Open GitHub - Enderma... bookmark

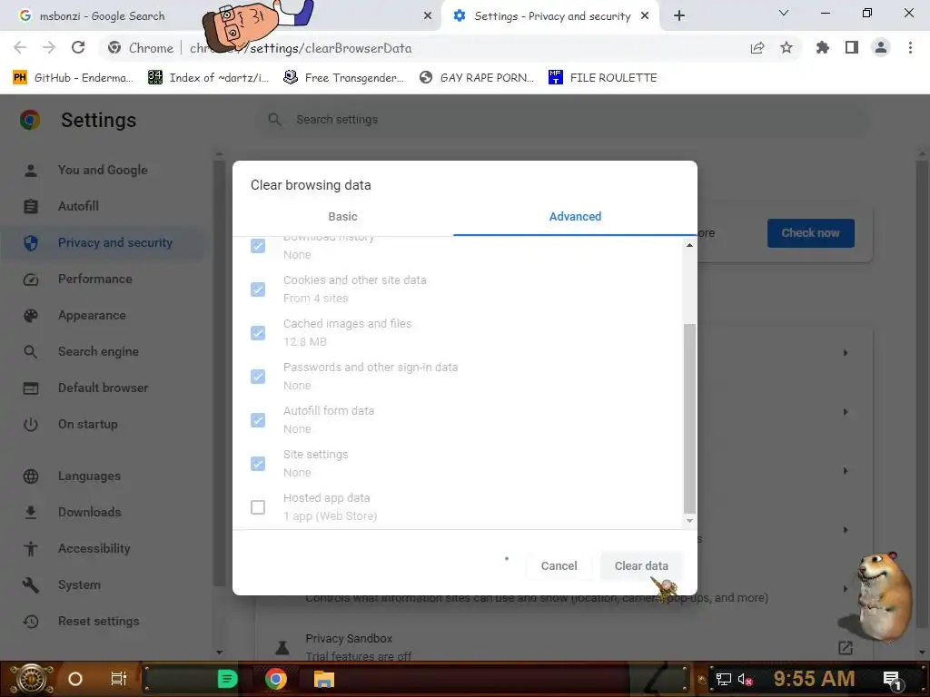click(x=73, y=78)
